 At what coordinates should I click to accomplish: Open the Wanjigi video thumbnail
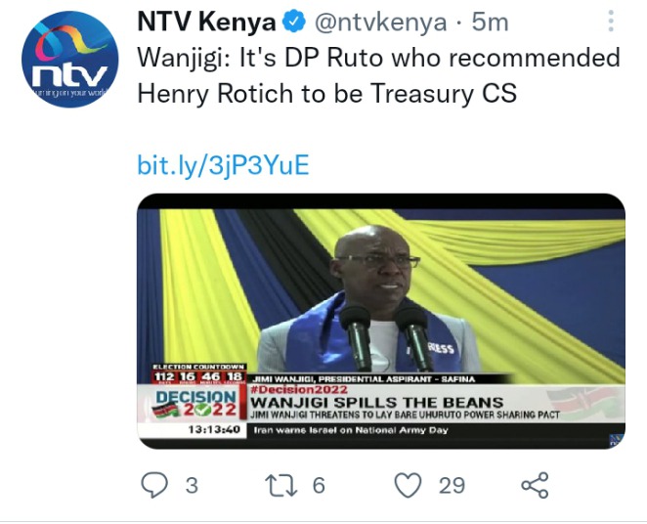point(381,321)
